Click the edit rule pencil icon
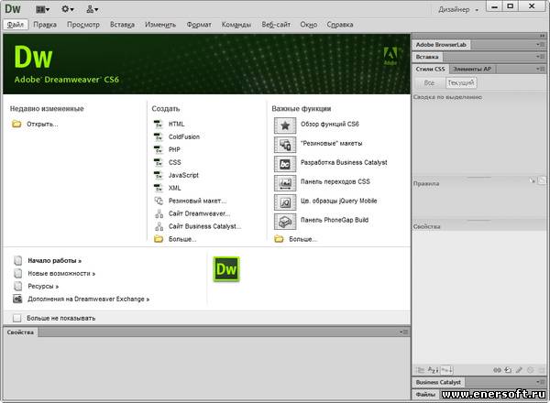The image size is (550, 403). coord(519,370)
